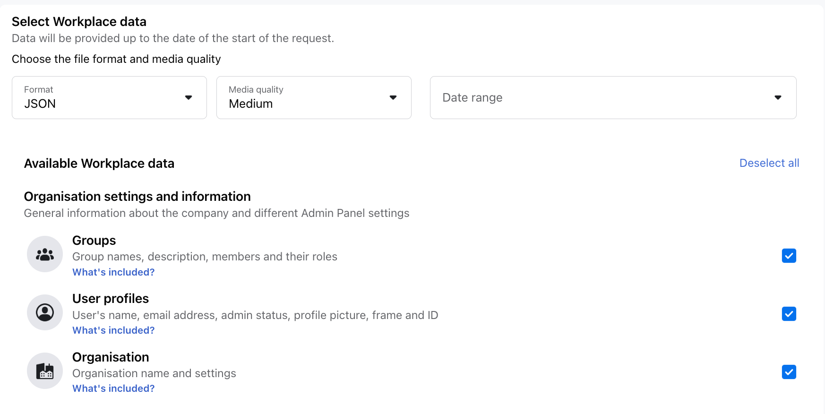Click the User profiles avatar icon
Viewport: 825px width, 414px height.
pyautogui.click(x=45, y=312)
